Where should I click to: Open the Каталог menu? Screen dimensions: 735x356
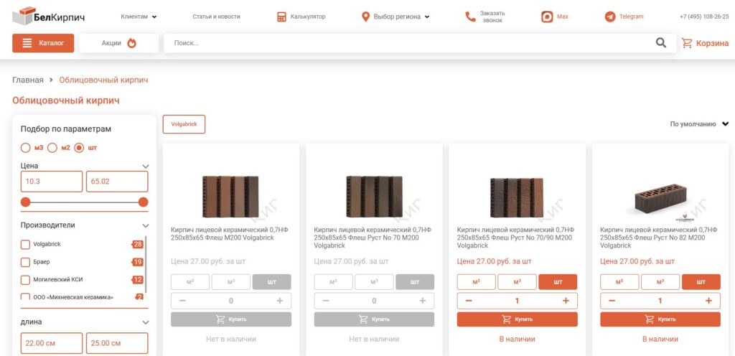click(43, 43)
